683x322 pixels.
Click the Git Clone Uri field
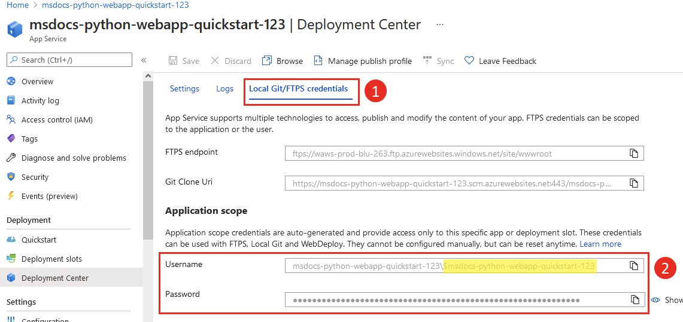click(465, 183)
